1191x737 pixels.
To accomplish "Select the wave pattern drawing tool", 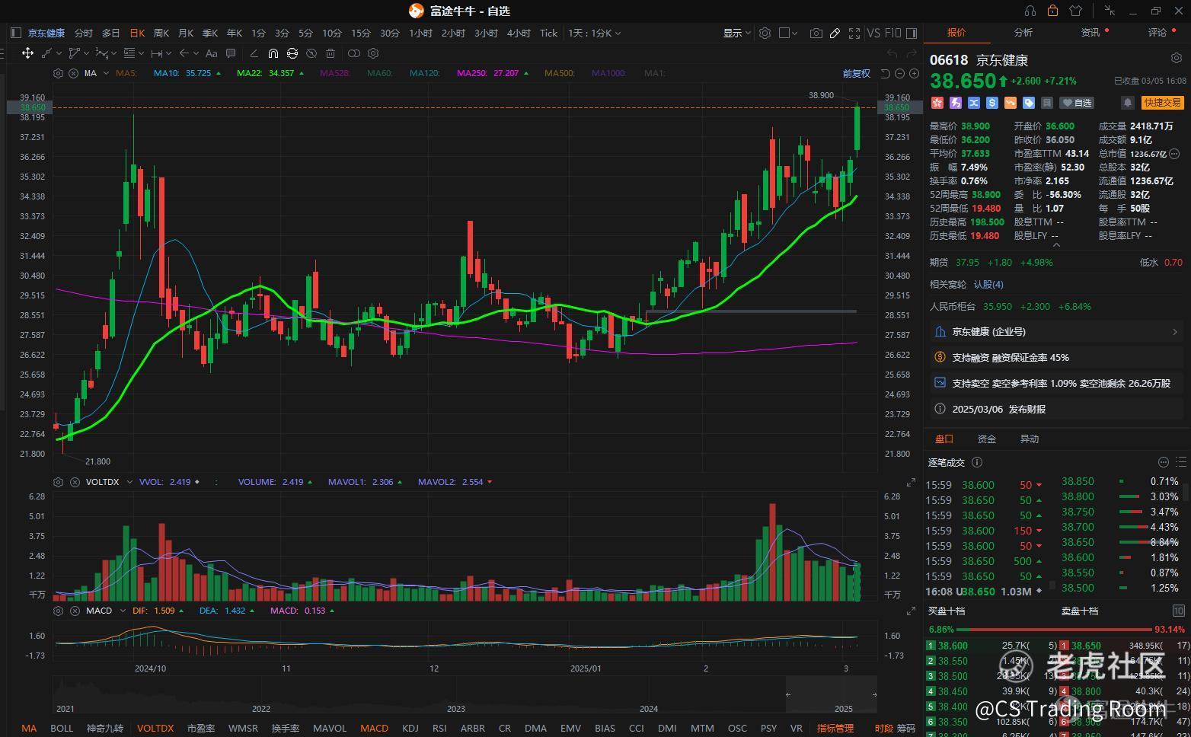I will pyautogui.click(x=101, y=53).
